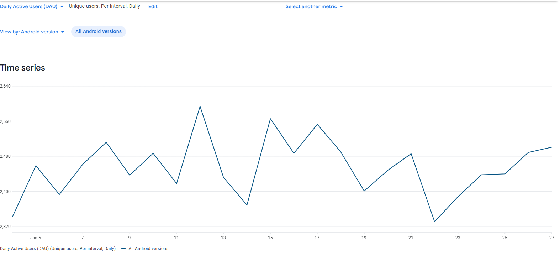Click the highest chart peak on Jan 12
This screenshot has height=255, width=560.
point(200,106)
